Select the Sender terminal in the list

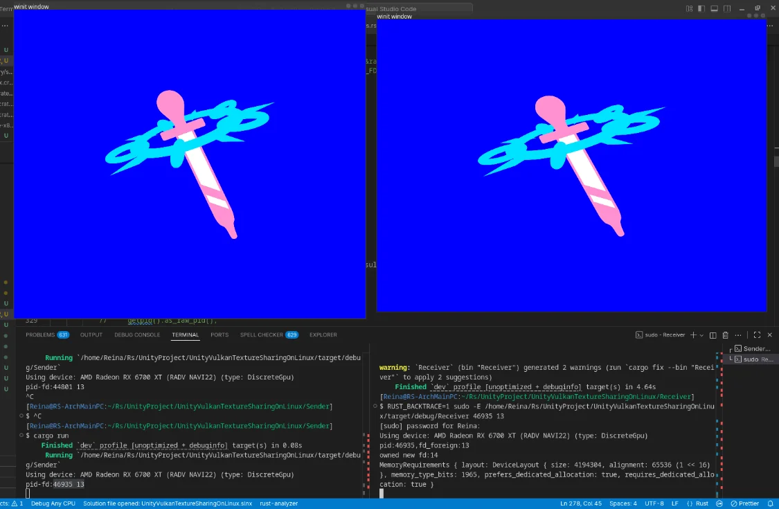pos(752,348)
